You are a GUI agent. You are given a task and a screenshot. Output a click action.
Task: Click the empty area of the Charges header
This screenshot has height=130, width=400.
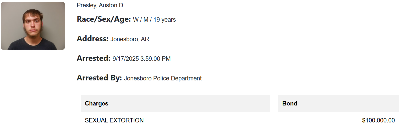tap(189, 104)
